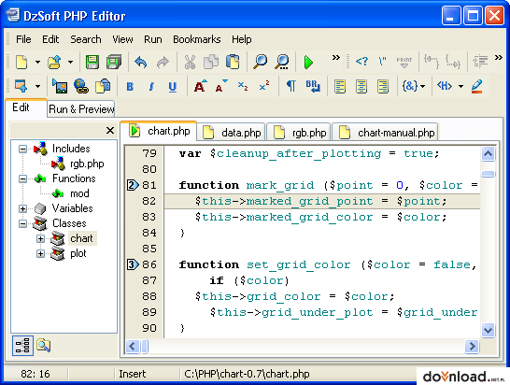Click the vertical scrollbar down arrow

coord(488,330)
